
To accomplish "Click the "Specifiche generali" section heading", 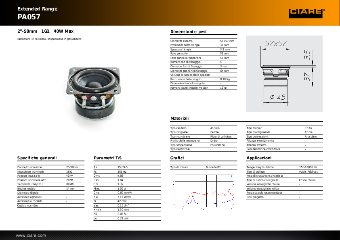I will click(x=37, y=158).
